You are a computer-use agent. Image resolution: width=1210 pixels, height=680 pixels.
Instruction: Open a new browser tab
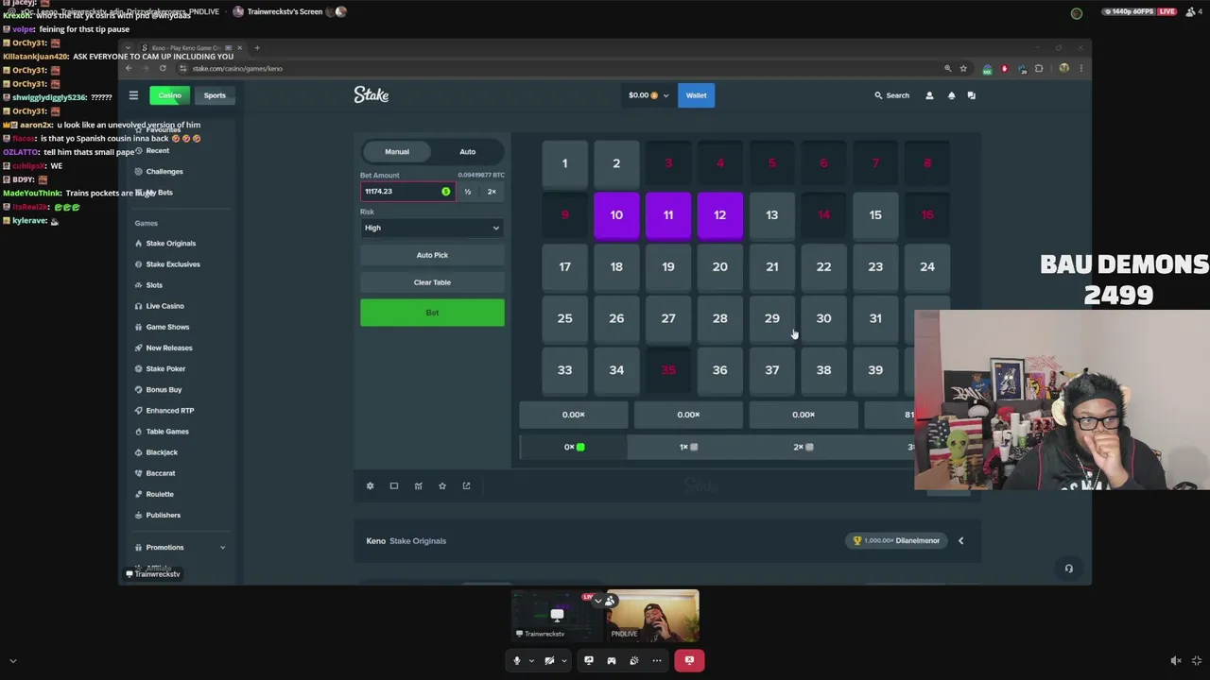pos(257,47)
